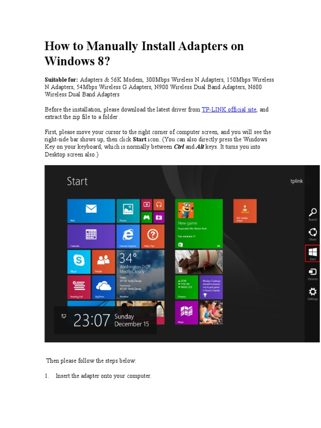Open the SkyDrive tile
This screenshot has width=321, height=428.
tap(104, 287)
